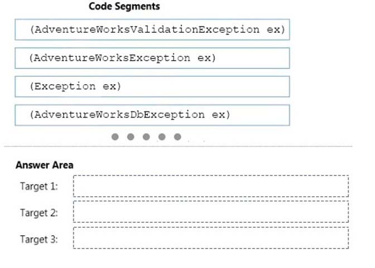This screenshot has height=268, width=375.
Task: Click the Target 2 label
Action: (39, 213)
